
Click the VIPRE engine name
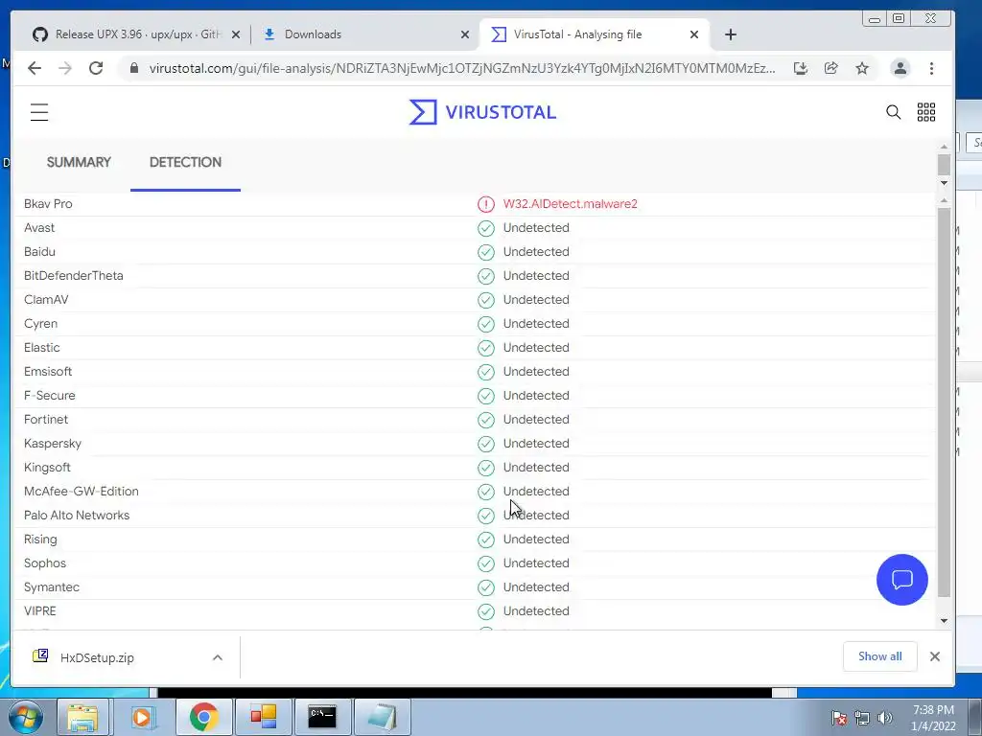click(x=40, y=610)
